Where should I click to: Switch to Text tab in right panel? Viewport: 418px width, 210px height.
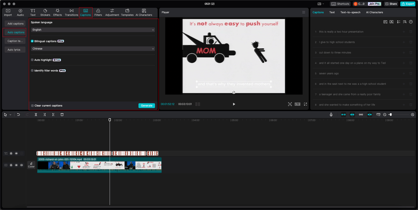point(332,12)
